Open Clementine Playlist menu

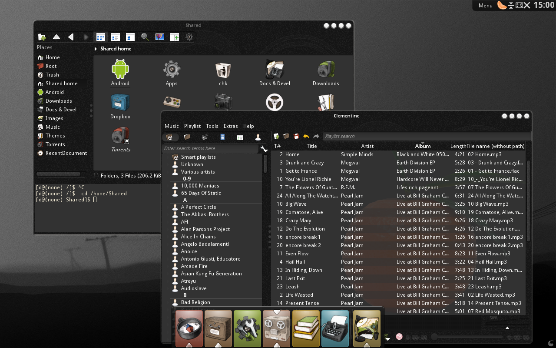pyautogui.click(x=192, y=126)
